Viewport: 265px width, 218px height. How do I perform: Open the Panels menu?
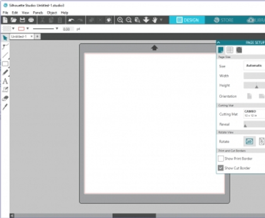point(38,13)
